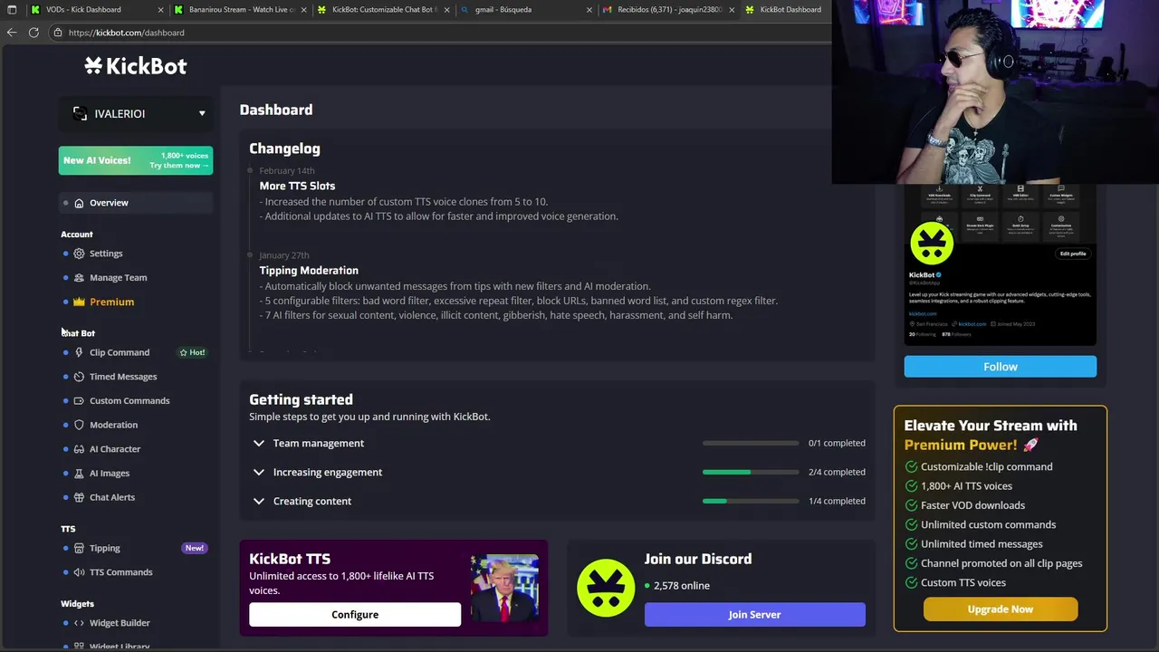The width and height of the screenshot is (1159, 652).
Task: Switch to KickBot Customizable Chat Bot tab
Action: [x=384, y=10]
